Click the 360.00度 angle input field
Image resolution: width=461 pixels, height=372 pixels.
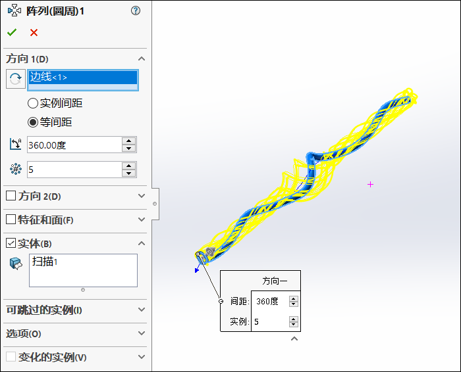74,145
